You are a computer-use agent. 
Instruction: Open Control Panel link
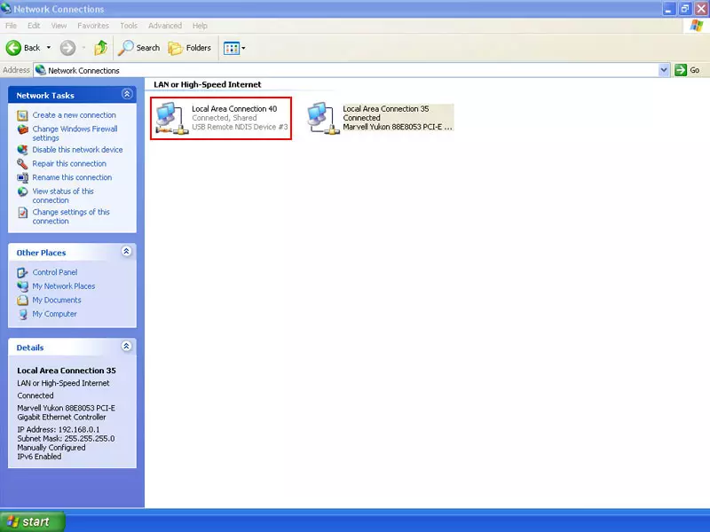click(55, 272)
